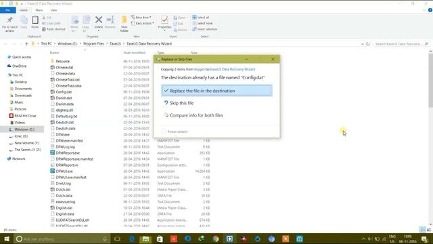
Task: Click the Paste shortcut ribbon item
Action: tap(53, 29)
